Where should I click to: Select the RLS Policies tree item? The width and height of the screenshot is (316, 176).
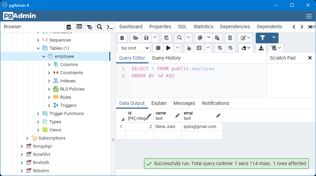(x=72, y=89)
